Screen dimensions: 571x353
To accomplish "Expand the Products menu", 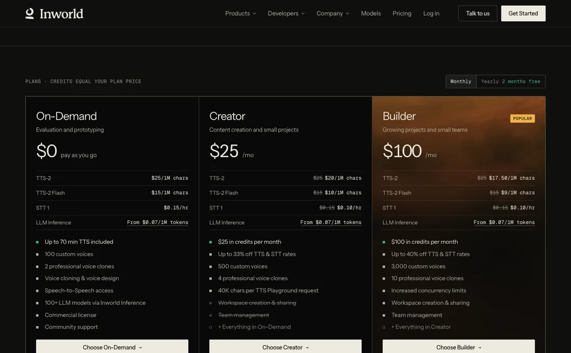I will 241,13.
